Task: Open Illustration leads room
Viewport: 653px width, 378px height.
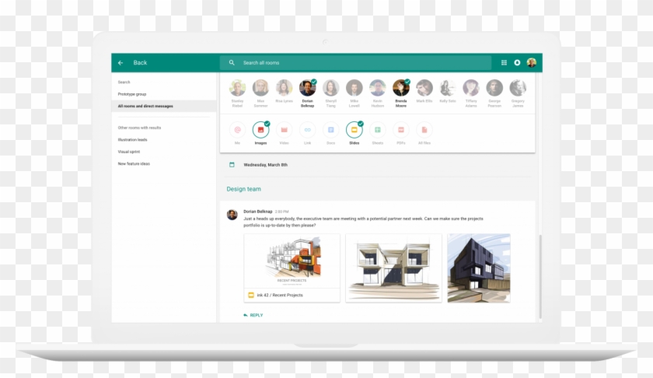Action: [132, 140]
